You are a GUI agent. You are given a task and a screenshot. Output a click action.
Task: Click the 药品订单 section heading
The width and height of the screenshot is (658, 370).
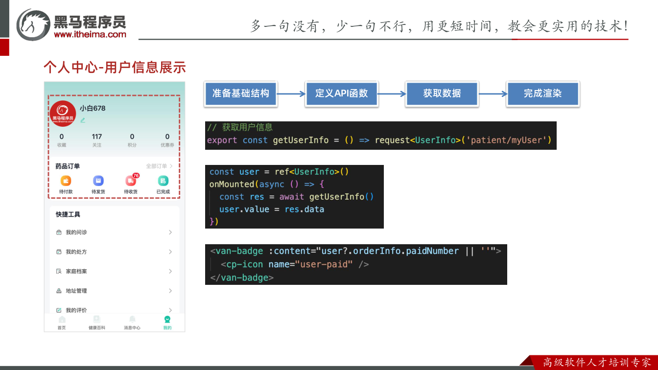tap(68, 166)
